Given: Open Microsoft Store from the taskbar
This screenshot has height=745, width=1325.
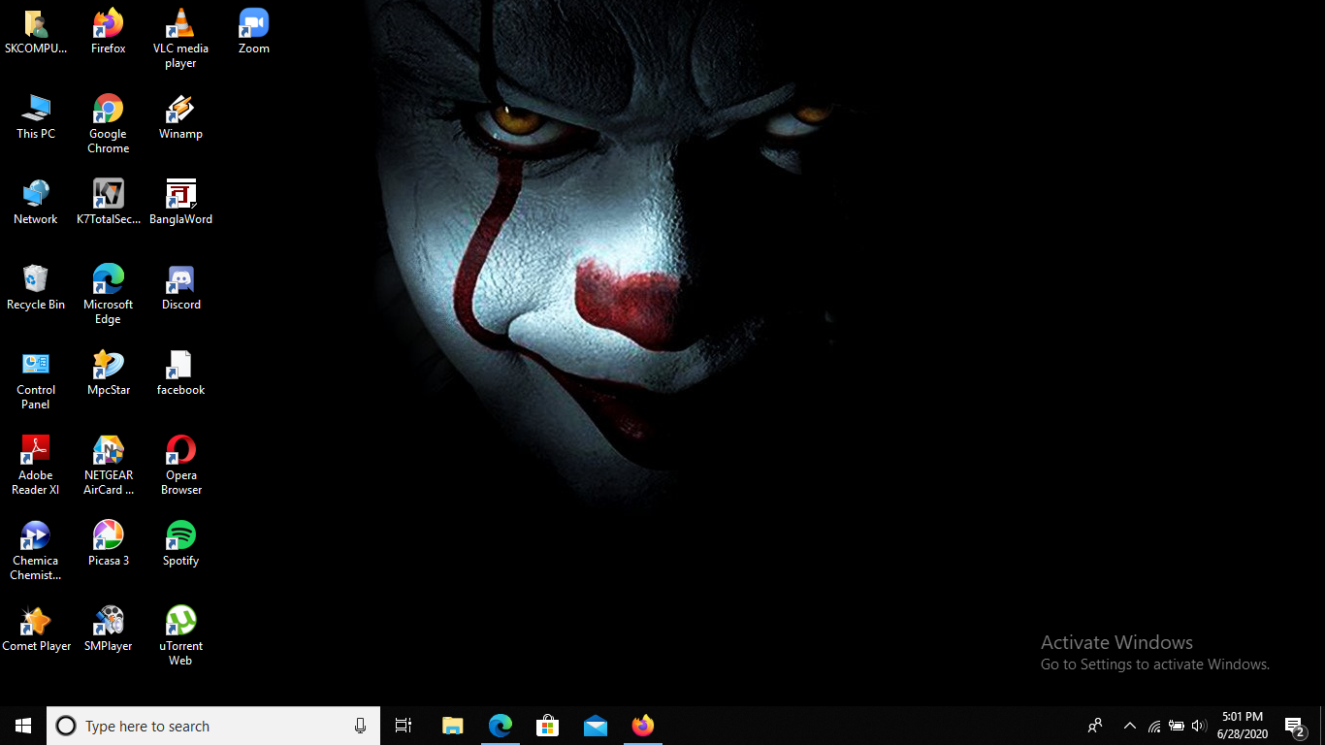Looking at the screenshot, I should tap(547, 726).
